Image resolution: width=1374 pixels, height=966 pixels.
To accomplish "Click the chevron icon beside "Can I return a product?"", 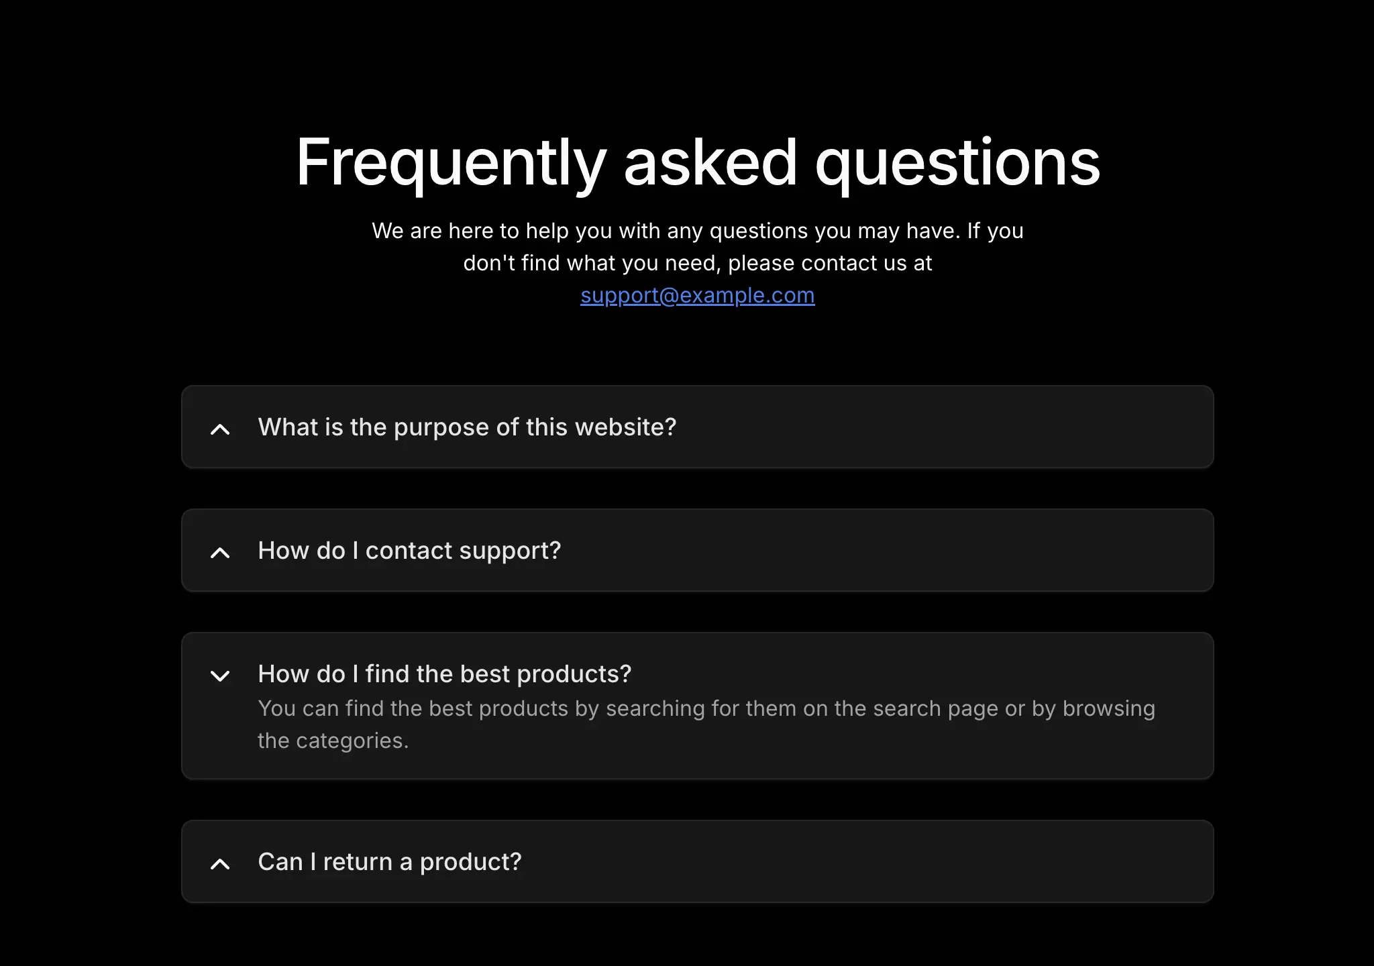I will pos(220,864).
